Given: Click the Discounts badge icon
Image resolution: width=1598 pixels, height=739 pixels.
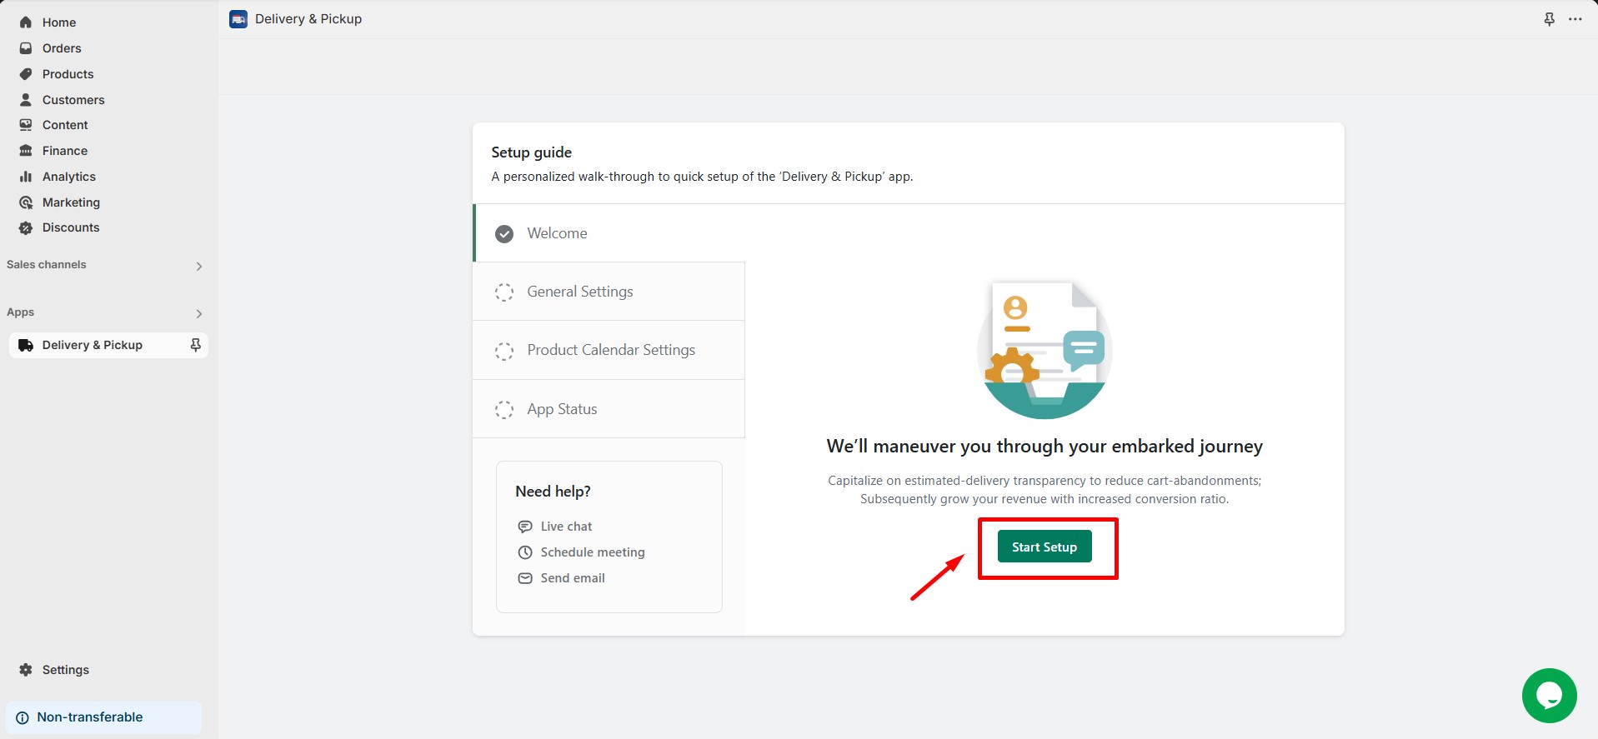Looking at the screenshot, I should [26, 227].
